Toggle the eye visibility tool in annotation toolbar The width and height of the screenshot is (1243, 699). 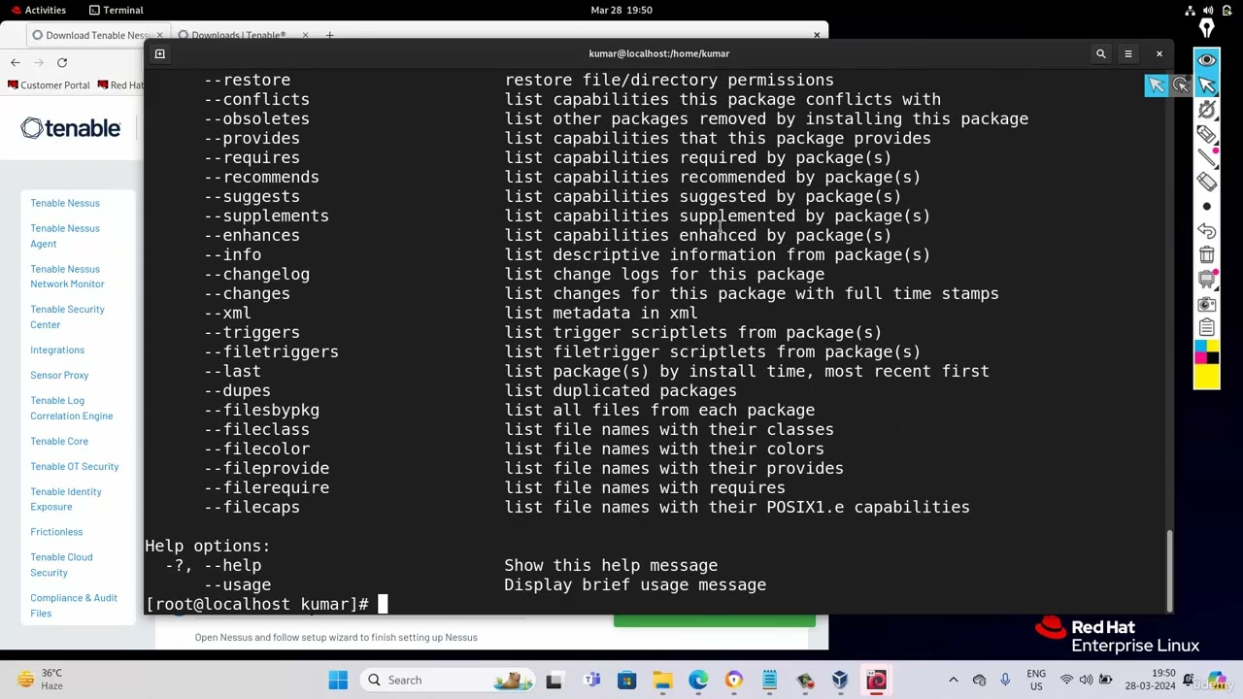1206,60
